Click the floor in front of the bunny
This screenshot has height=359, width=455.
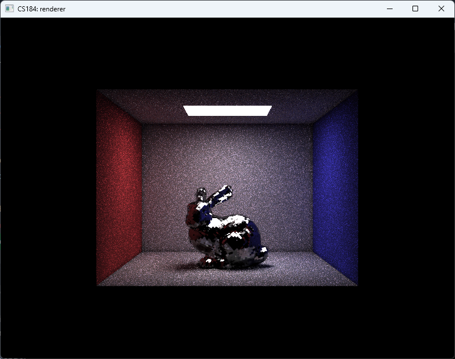[x=227, y=277]
